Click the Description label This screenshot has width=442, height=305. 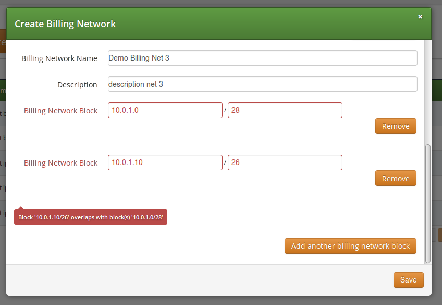click(77, 85)
